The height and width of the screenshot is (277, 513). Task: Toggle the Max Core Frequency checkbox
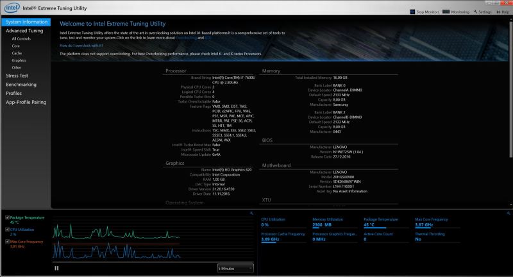tap(7, 242)
